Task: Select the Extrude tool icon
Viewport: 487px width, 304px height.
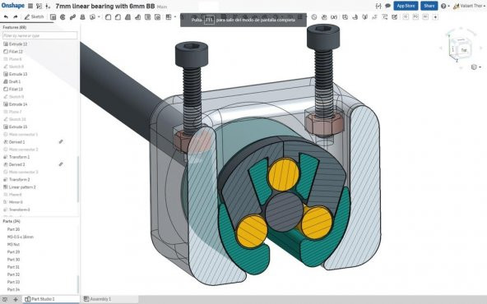Action: 53,17
